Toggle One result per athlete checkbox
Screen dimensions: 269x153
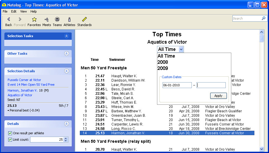[10, 133]
